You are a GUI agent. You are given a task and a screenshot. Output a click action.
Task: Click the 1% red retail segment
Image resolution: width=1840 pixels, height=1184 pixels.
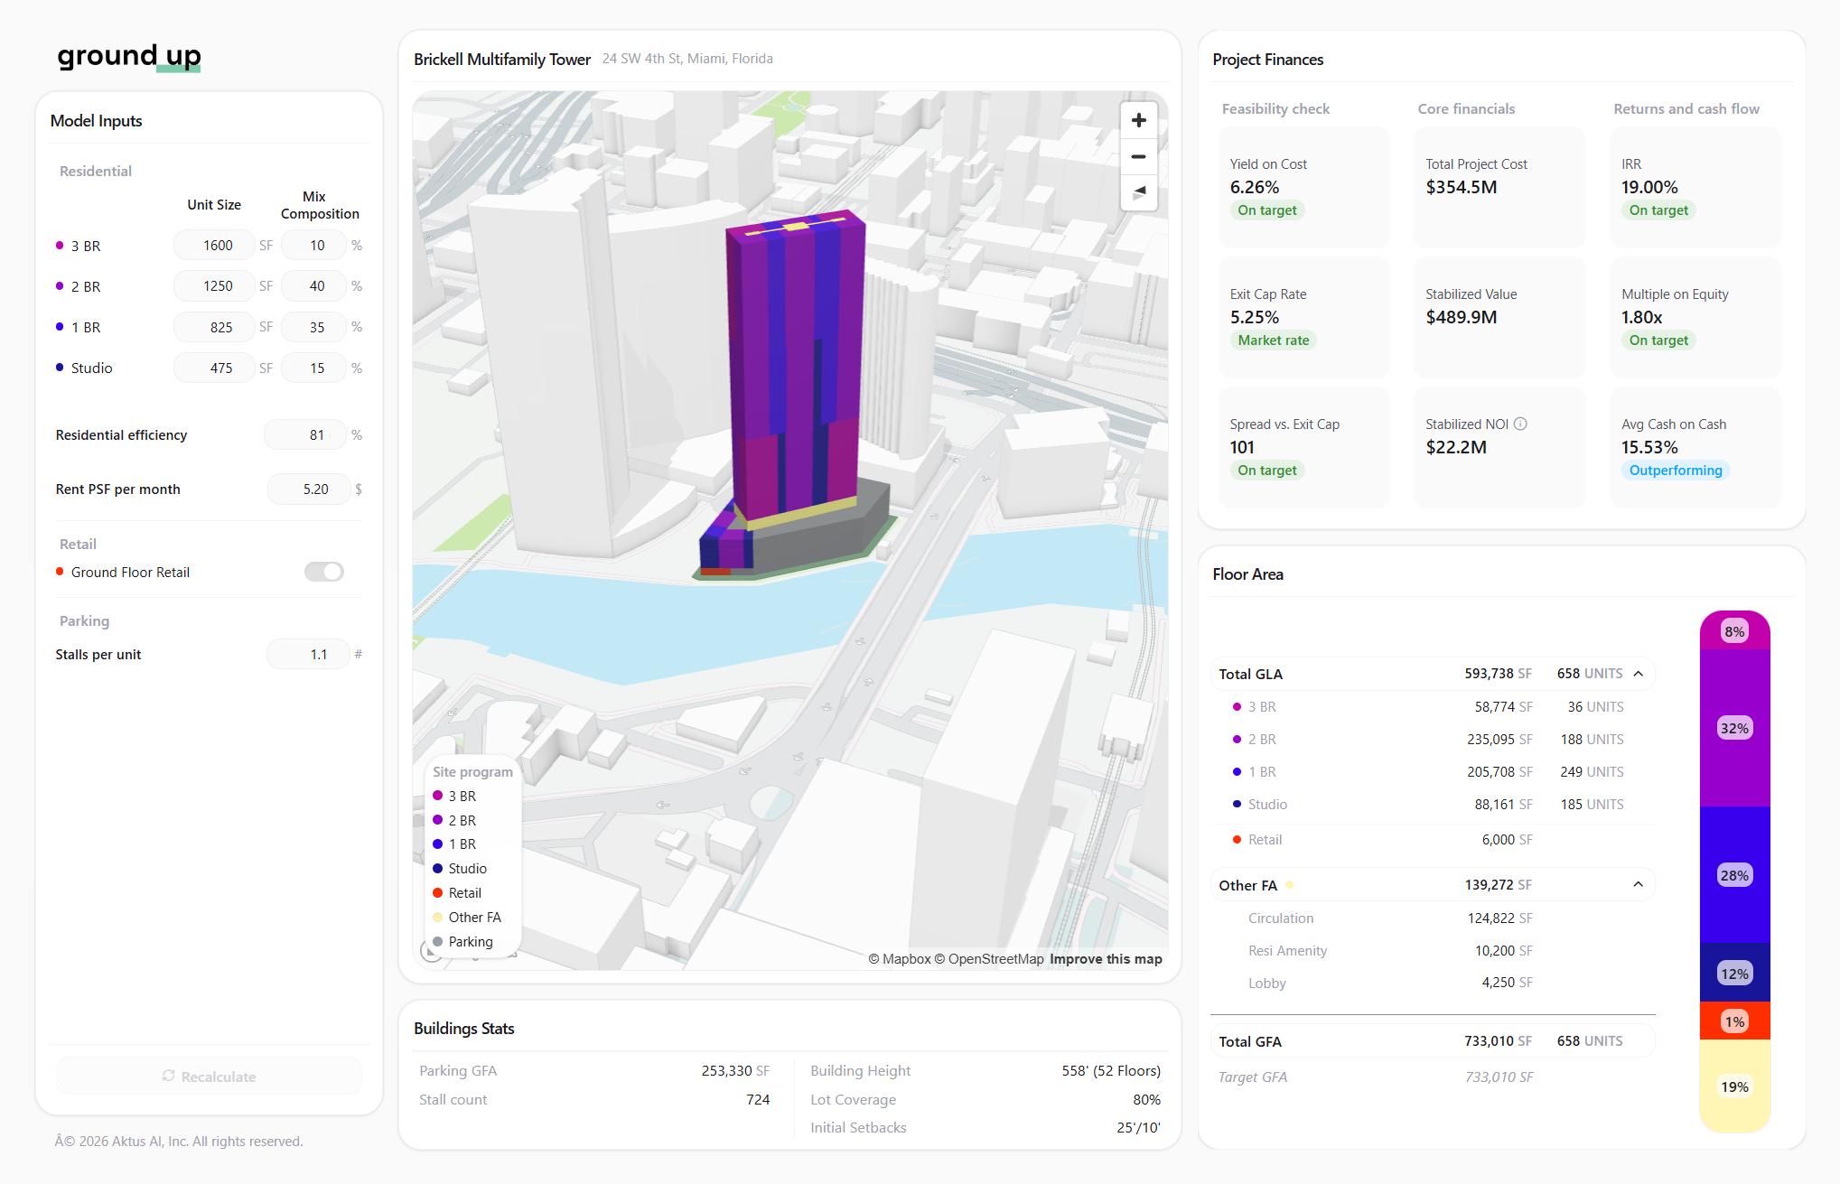pyautogui.click(x=1734, y=1021)
